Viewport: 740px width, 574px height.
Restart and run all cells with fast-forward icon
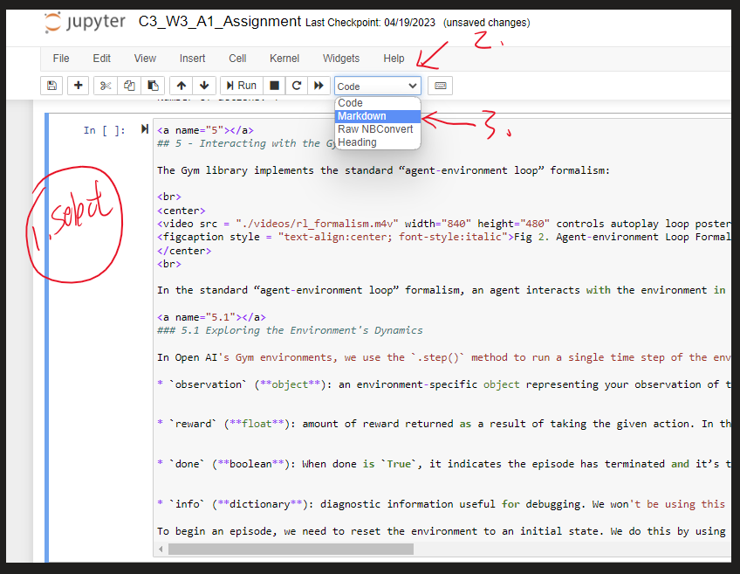tap(318, 85)
